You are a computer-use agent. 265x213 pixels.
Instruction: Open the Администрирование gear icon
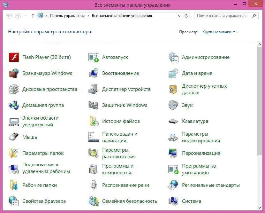click(173, 57)
